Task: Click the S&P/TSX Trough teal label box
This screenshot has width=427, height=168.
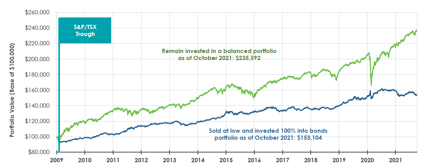Action: pos(85,30)
